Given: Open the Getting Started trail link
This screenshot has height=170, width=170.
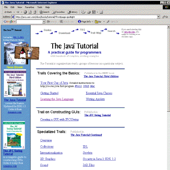Looking at the screenshot, I should pos(49,93).
